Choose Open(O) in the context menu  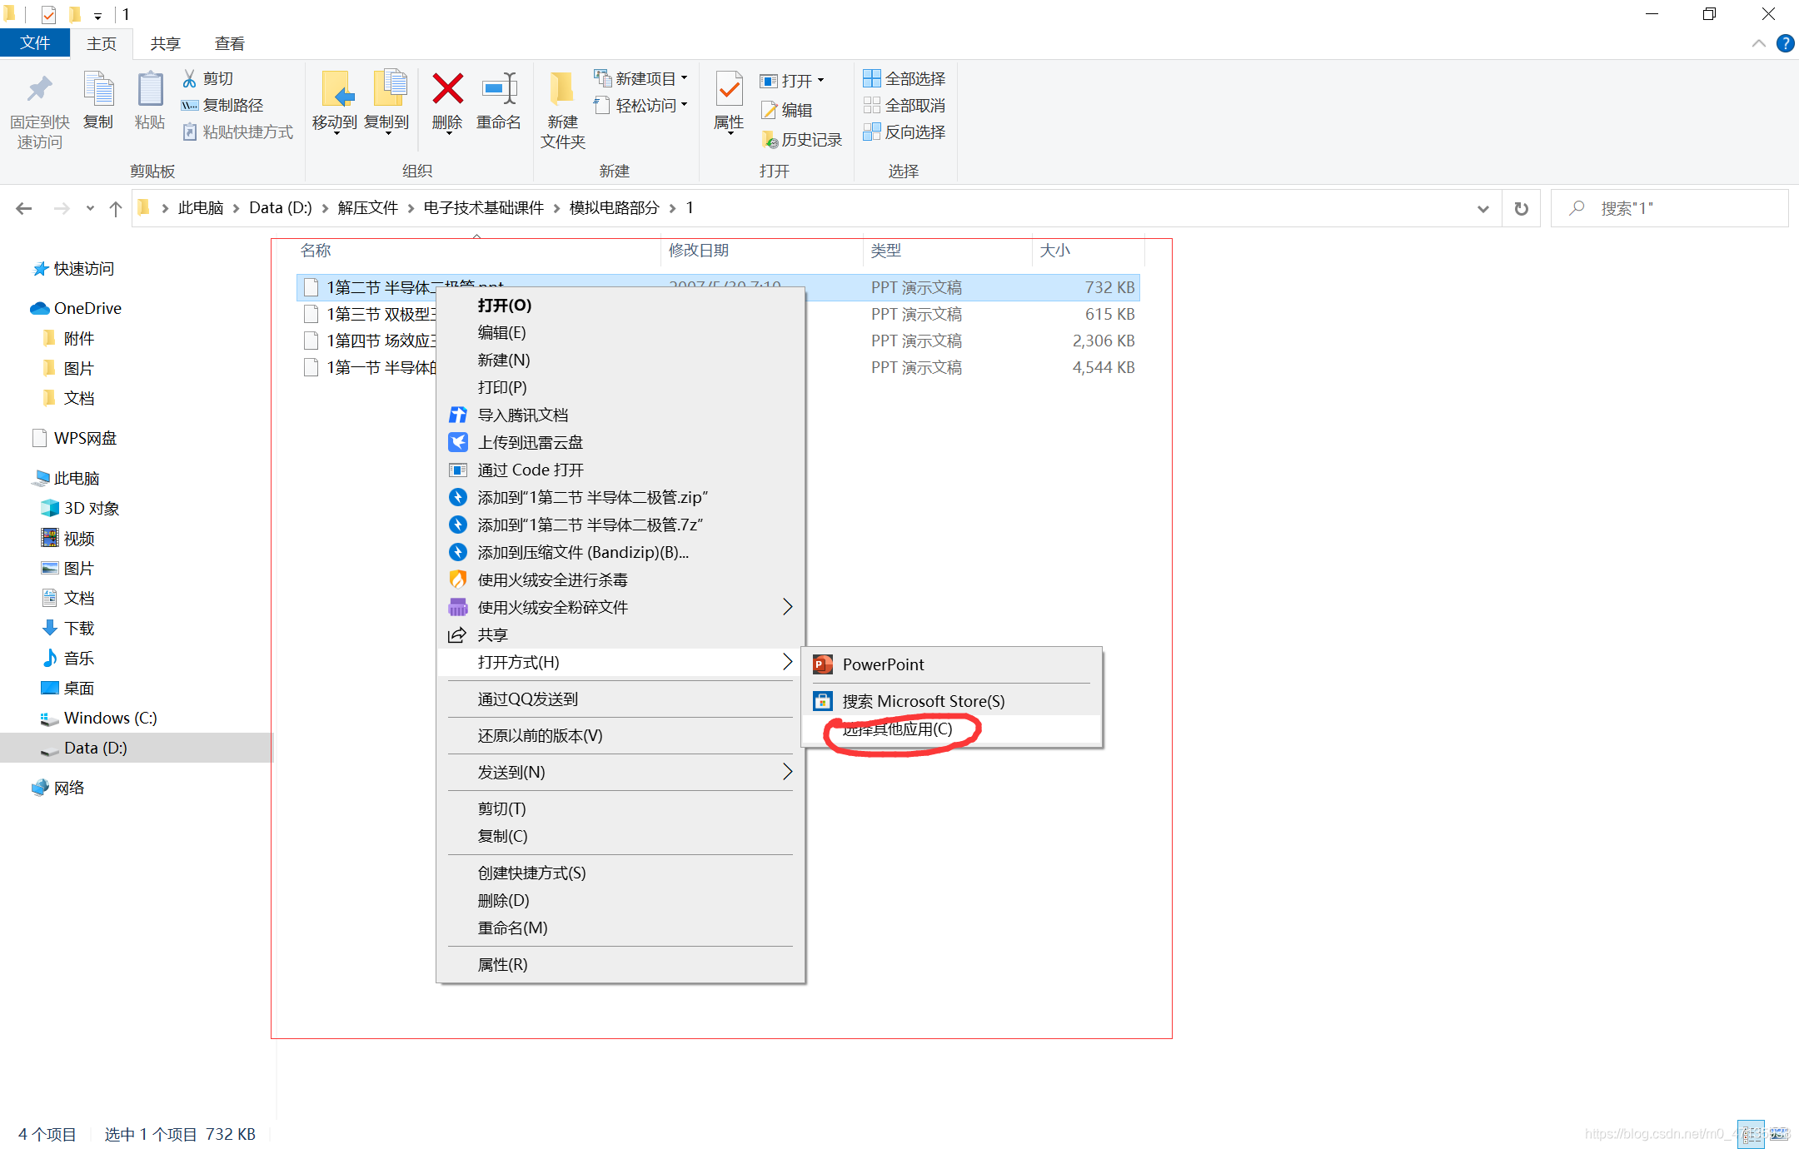click(620, 305)
